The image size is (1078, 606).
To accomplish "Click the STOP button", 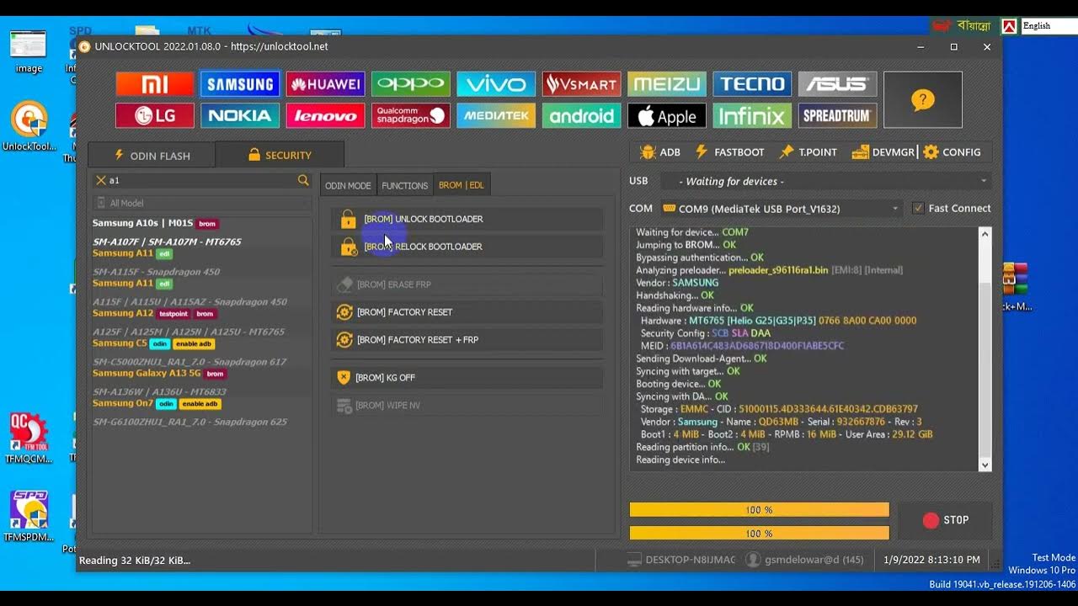I will pos(945,520).
